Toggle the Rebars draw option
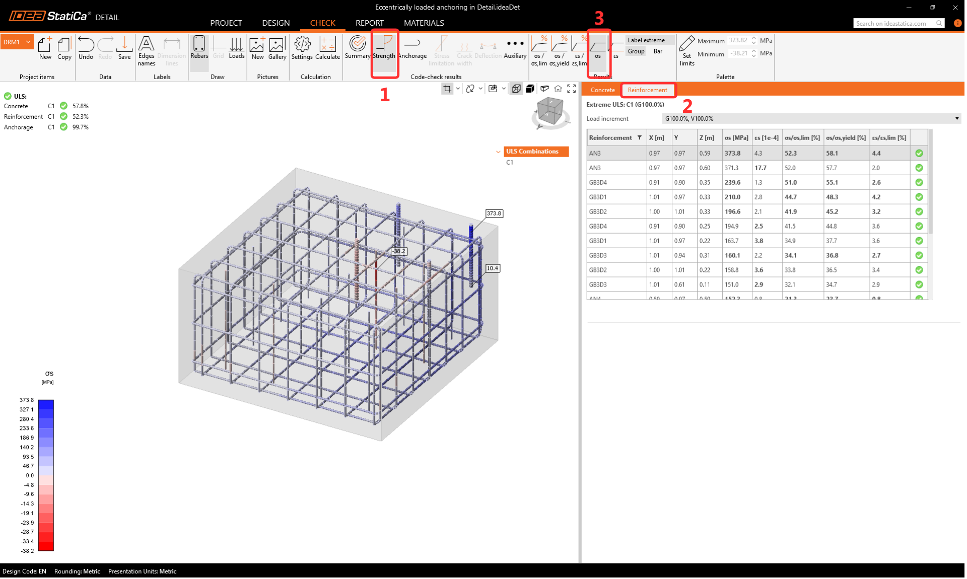The image size is (967, 579). pyautogui.click(x=199, y=48)
